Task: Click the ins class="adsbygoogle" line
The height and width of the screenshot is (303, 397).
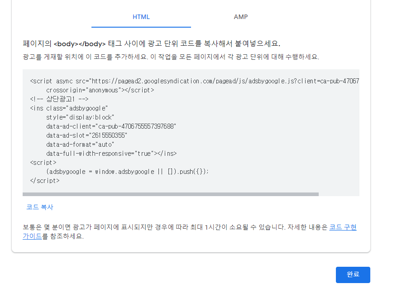Action: 69,108
